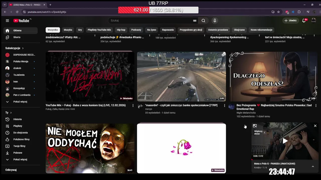Close the miniplayer
This screenshot has height=180, width=321.
(315, 126)
